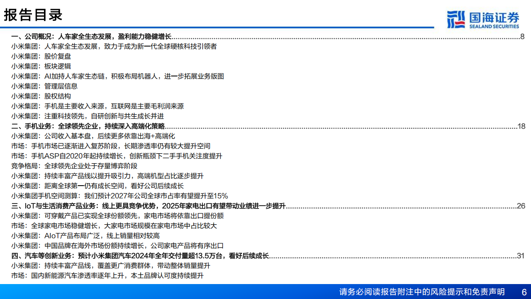Click slide page number 6 in footer

(x=524, y=292)
